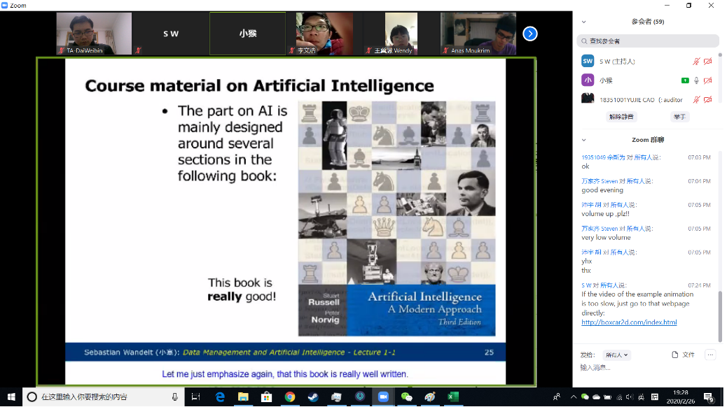The width and height of the screenshot is (727, 407).
Task: Open the boxcar2d.com link in chat
Action: (629, 322)
